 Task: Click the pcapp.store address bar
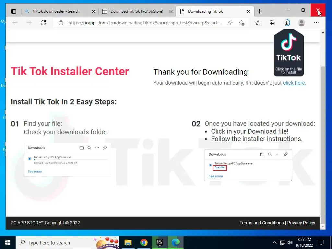click(145, 23)
